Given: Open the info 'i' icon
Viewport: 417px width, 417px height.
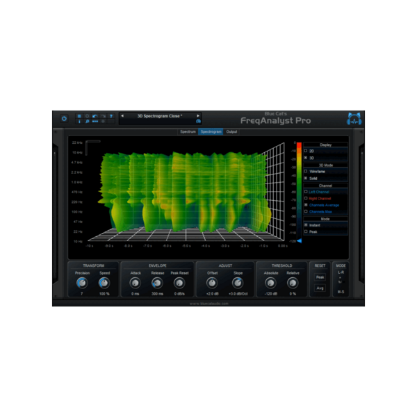Looking at the screenshot, I should 79,121.
